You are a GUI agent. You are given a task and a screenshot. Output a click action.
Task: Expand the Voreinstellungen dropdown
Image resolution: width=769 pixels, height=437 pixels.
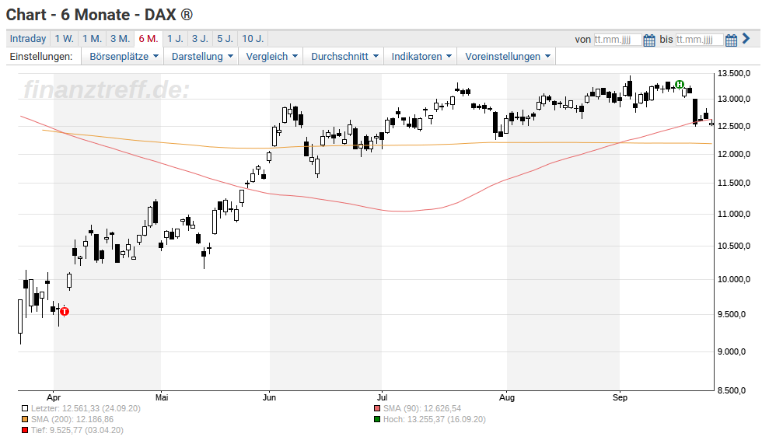tap(507, 57)
